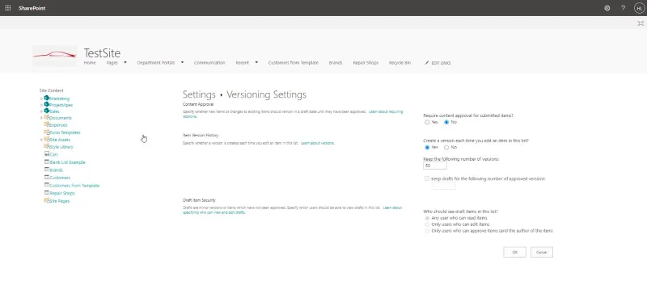Click the Documents library icon in tree
The image size is (647, 306).
click(47, 117)
